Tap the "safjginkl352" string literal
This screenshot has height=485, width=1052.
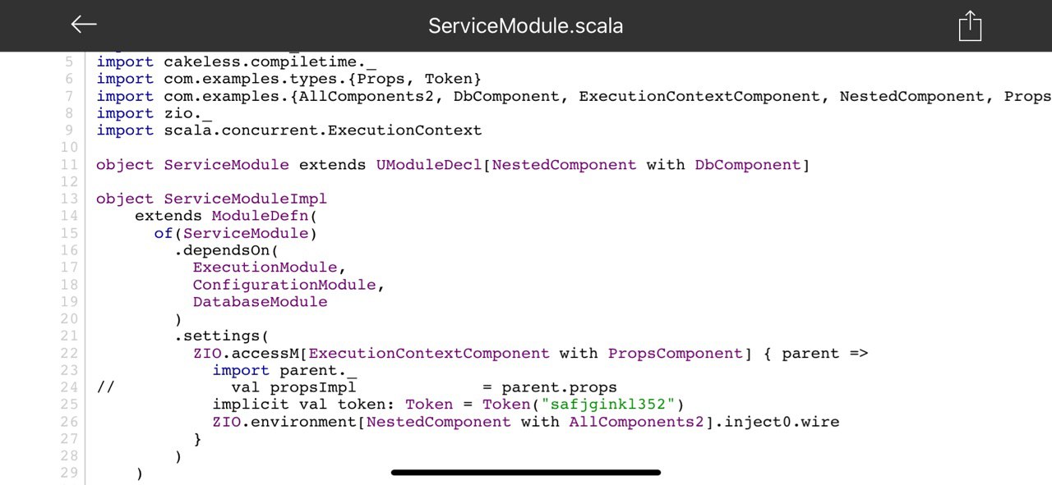point(608,405)
